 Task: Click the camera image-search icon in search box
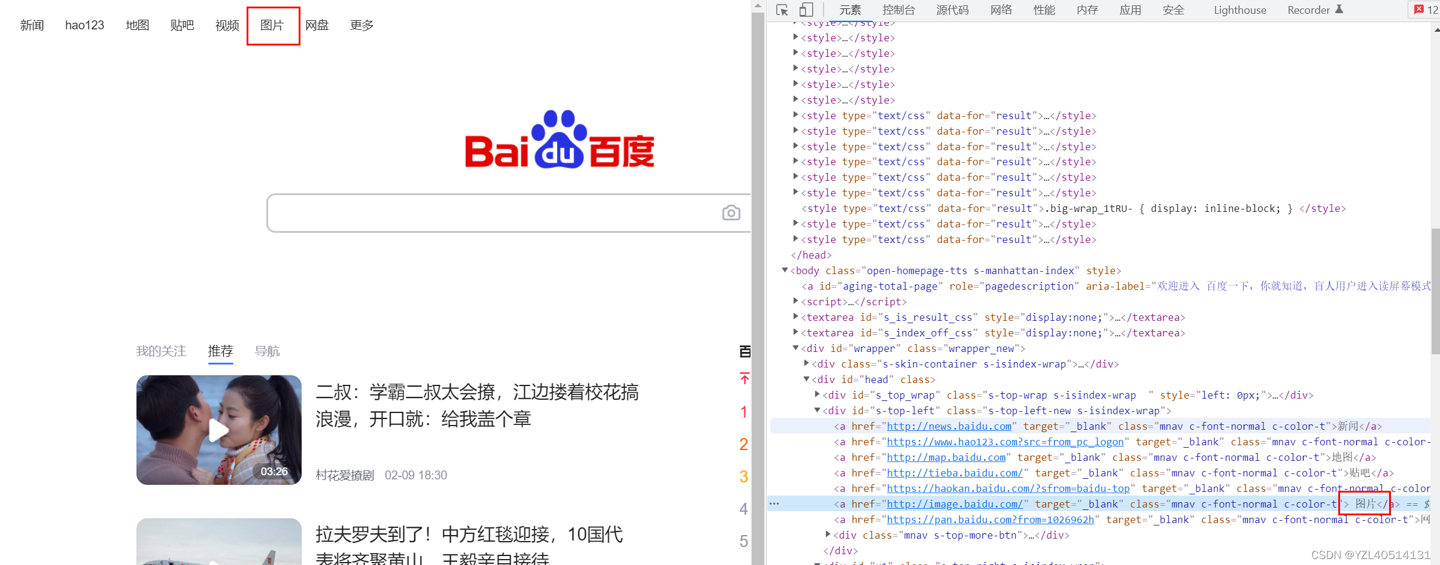[731, 212]
